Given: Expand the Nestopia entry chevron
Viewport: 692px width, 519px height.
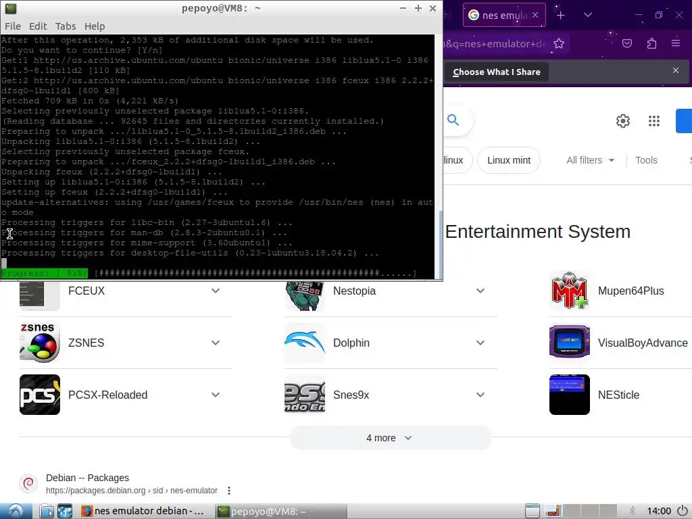Looking at the screenshot, I should point(480,291).
